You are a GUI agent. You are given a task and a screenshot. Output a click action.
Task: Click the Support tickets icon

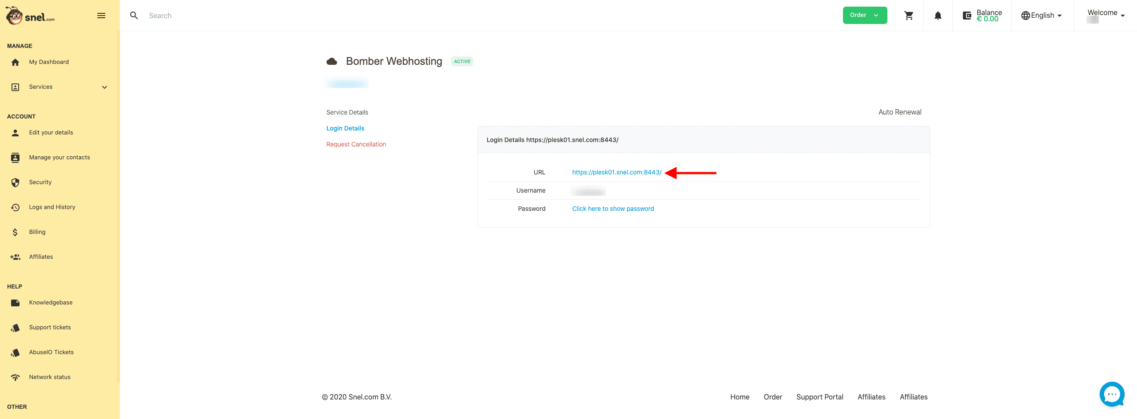click(x=16, y=328)
